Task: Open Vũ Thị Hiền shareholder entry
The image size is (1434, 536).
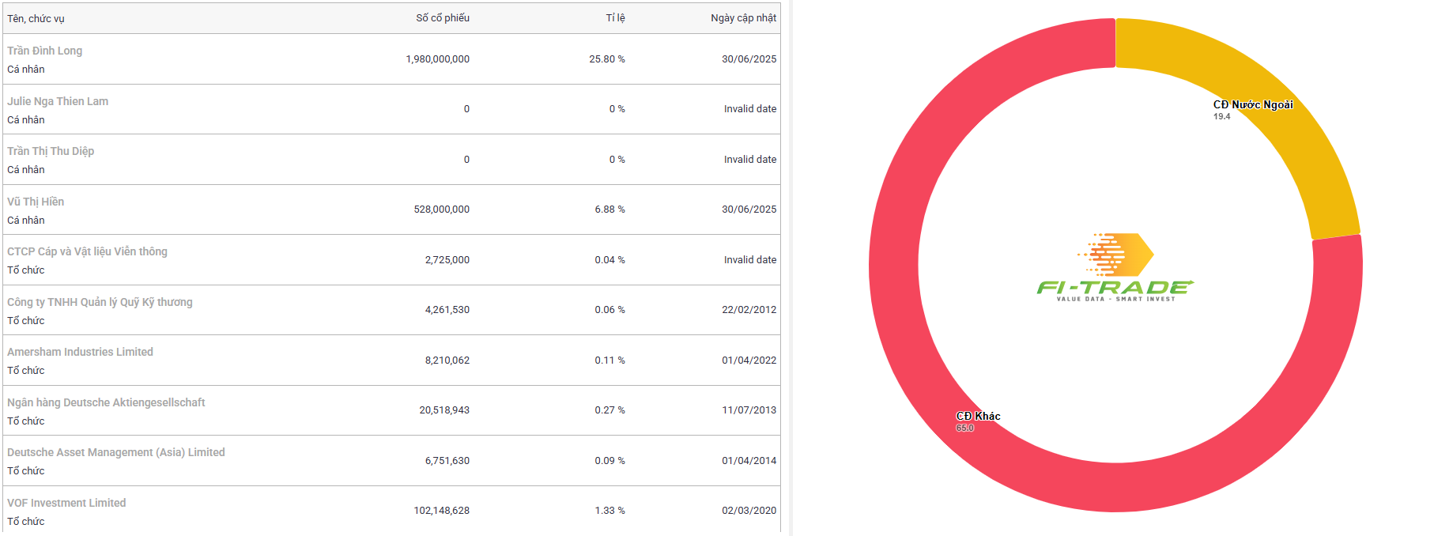Action: [36, 202]
